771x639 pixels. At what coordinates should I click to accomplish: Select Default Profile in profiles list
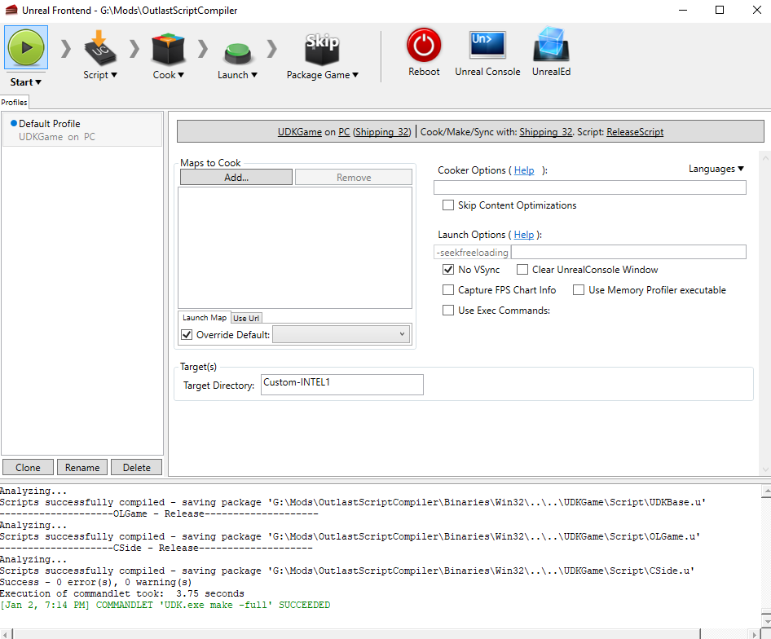coord(82,130)
